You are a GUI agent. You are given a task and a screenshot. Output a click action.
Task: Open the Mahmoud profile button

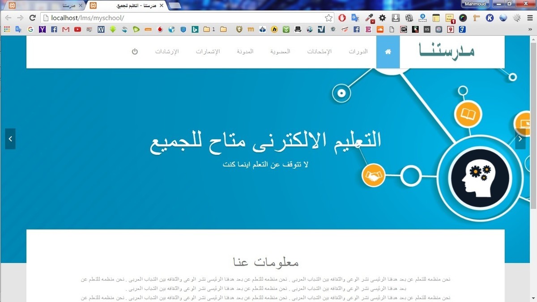tap(475, 4)
